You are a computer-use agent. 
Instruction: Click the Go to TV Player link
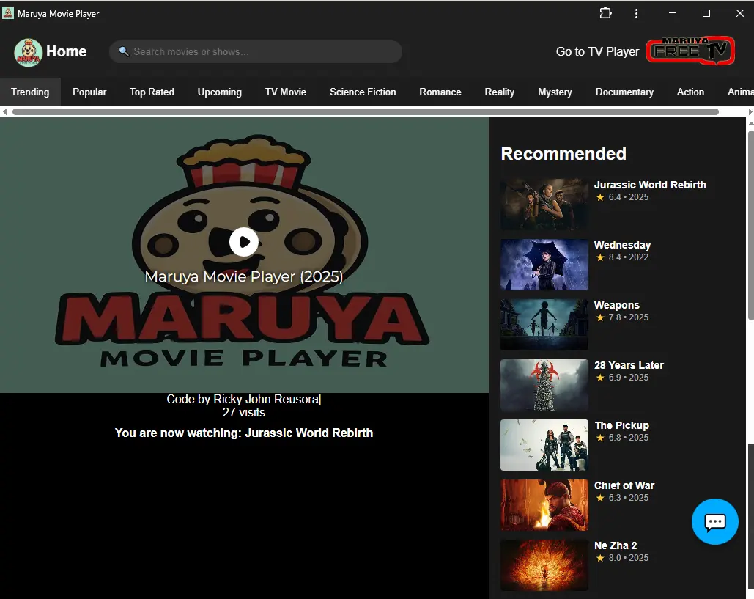pyautogui.click(x=598, y=51)
